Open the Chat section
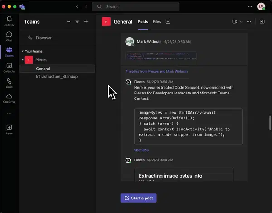 (9, 36)
